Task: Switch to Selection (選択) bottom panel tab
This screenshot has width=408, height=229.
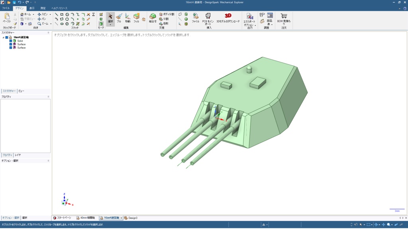Action: [x=24, y=218]
